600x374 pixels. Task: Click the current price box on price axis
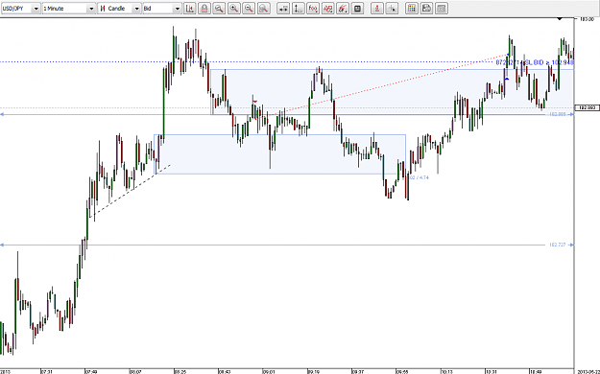point(587,107)
